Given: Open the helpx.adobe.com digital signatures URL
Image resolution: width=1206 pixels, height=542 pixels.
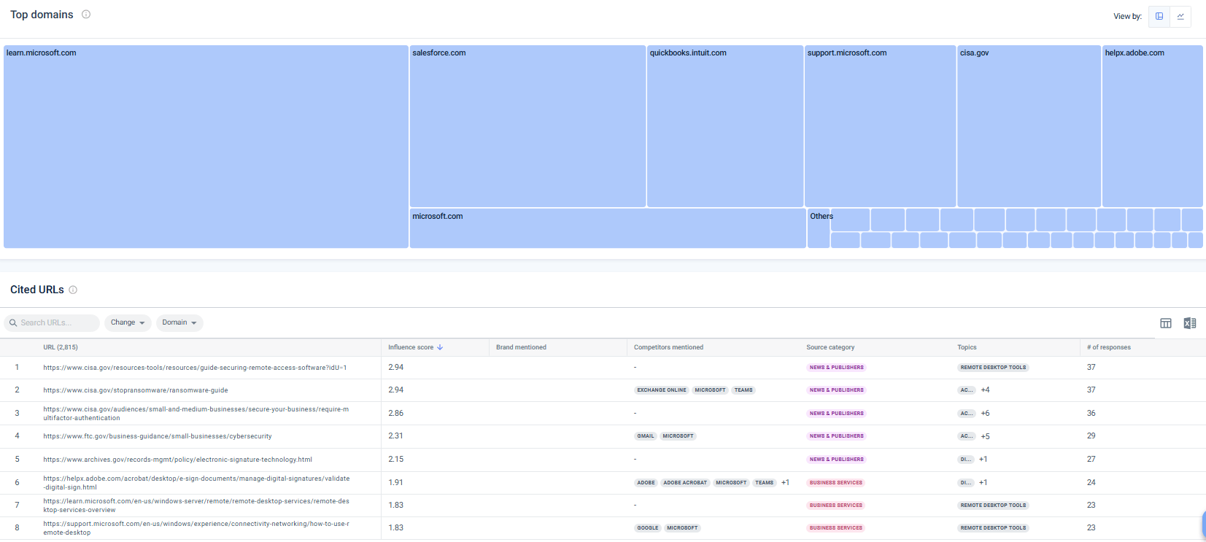Looking at the screenshot, I should (x=196, y=483).
